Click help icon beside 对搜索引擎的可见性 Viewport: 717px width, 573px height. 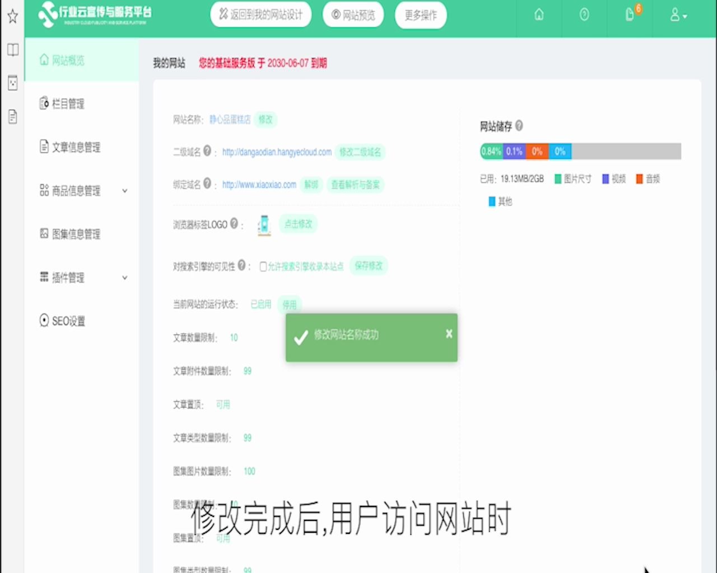click(241, 265)
